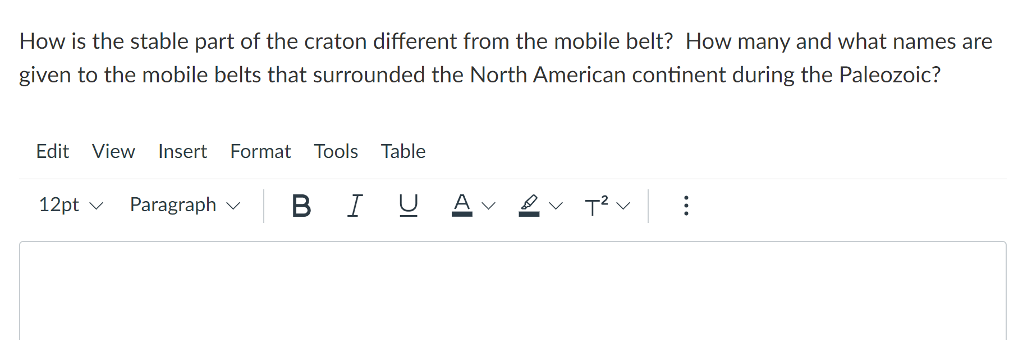Open the Tools menu
Image resolution: width=1009 pixels, height=340 pixels.
[336, 151]
